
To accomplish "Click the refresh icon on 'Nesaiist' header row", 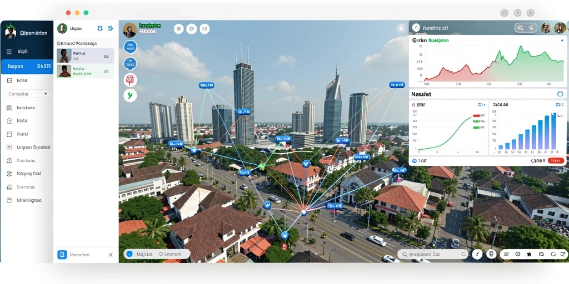I will pos(560,94).
